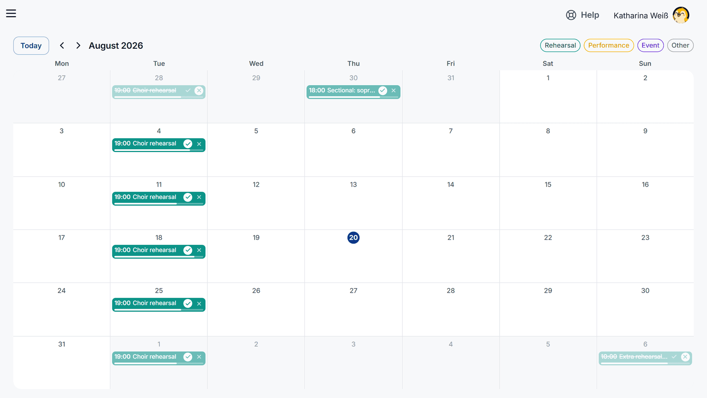
Task: Open the hamburger navigation menu
Action: tap(11, 13)
